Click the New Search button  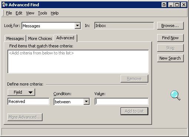point(171,58)
